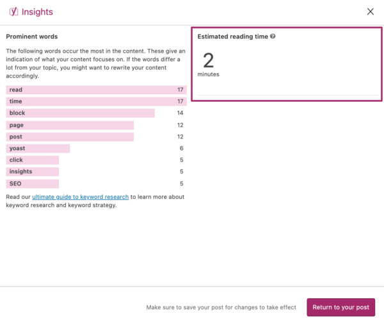Click the Yoast logo icon in header
Viewport: 384px width, 327px height.
point(13,12)
